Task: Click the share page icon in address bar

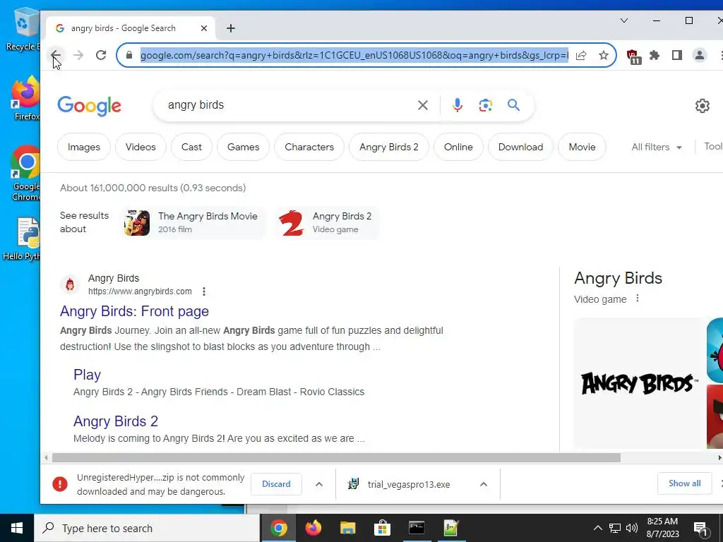Action: [x=581, y=55]
